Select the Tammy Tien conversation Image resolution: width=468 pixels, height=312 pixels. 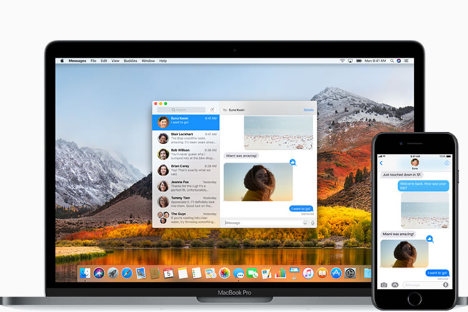click(186, 202)
